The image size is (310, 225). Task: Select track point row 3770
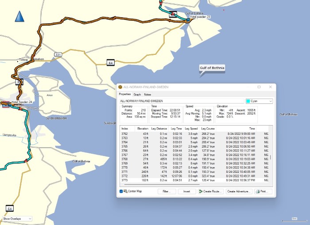[x=194, y=168]
